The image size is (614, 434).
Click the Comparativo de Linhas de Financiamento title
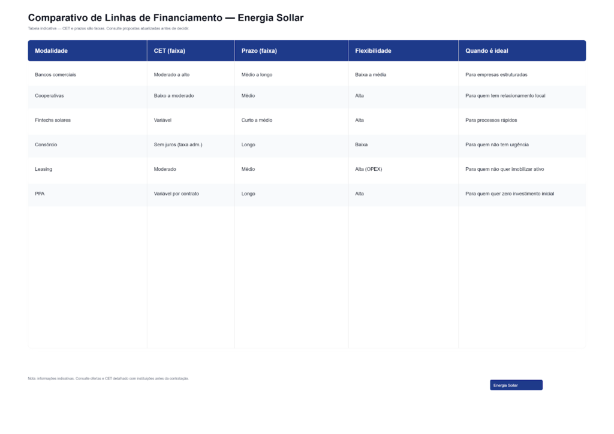click(165, 18)
